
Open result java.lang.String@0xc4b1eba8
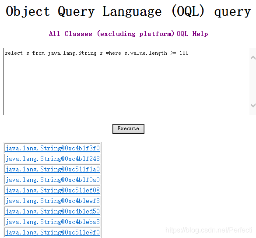tap(53, 222)
